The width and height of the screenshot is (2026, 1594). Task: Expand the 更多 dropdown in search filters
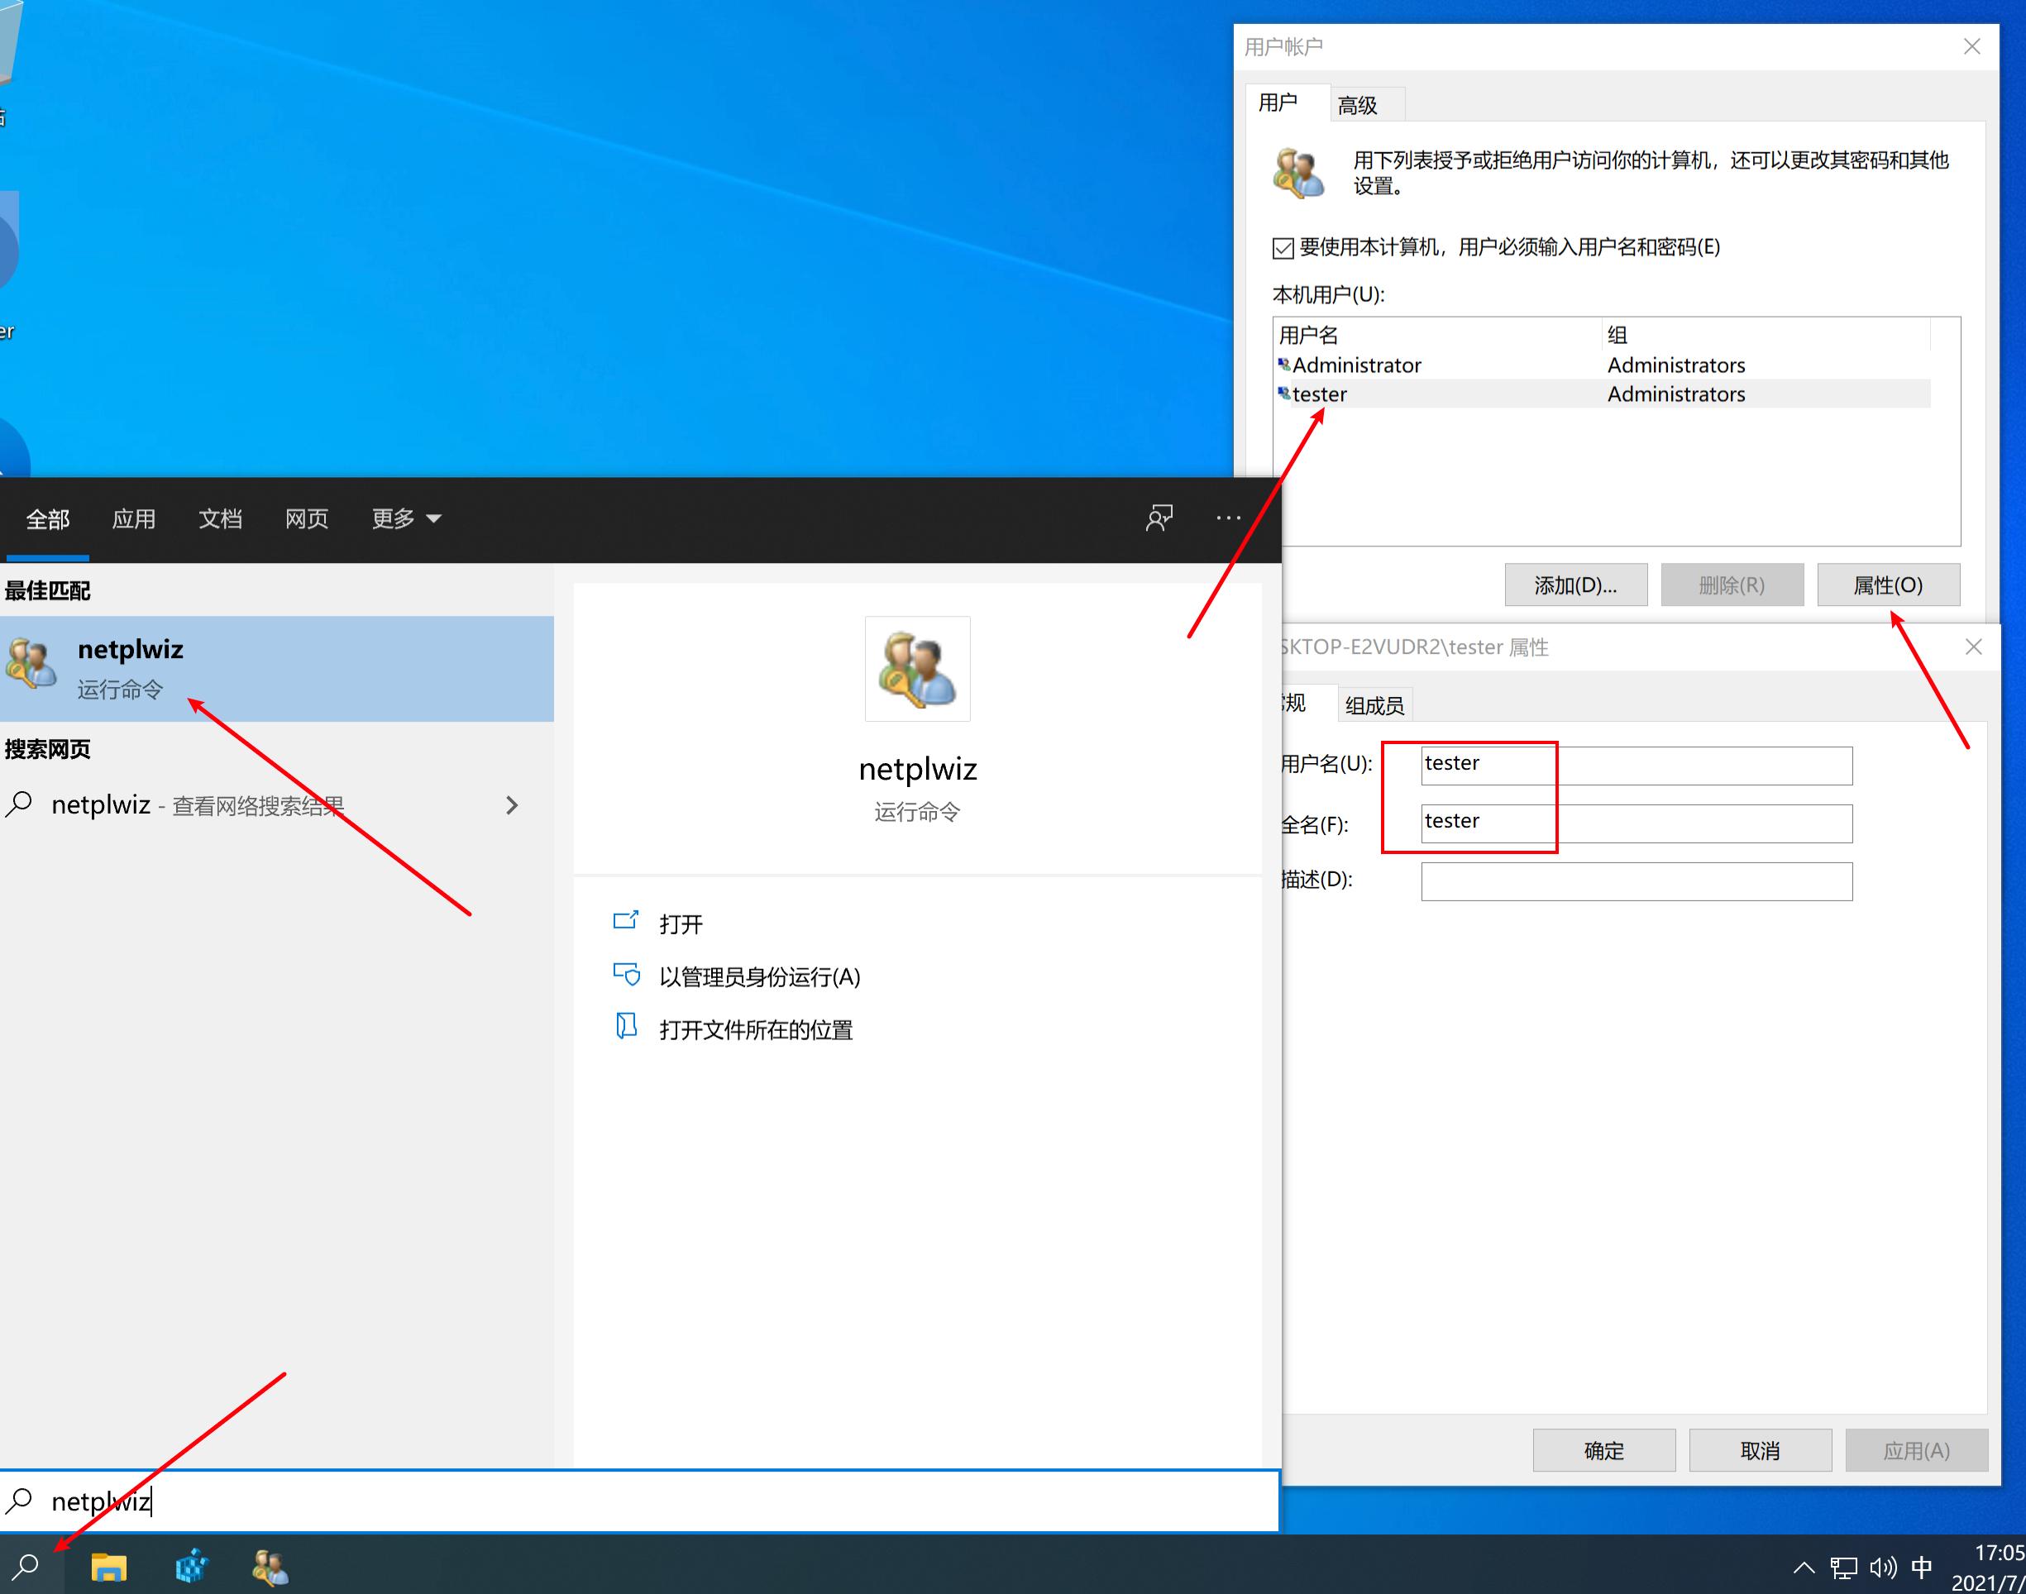pos(405,519)
